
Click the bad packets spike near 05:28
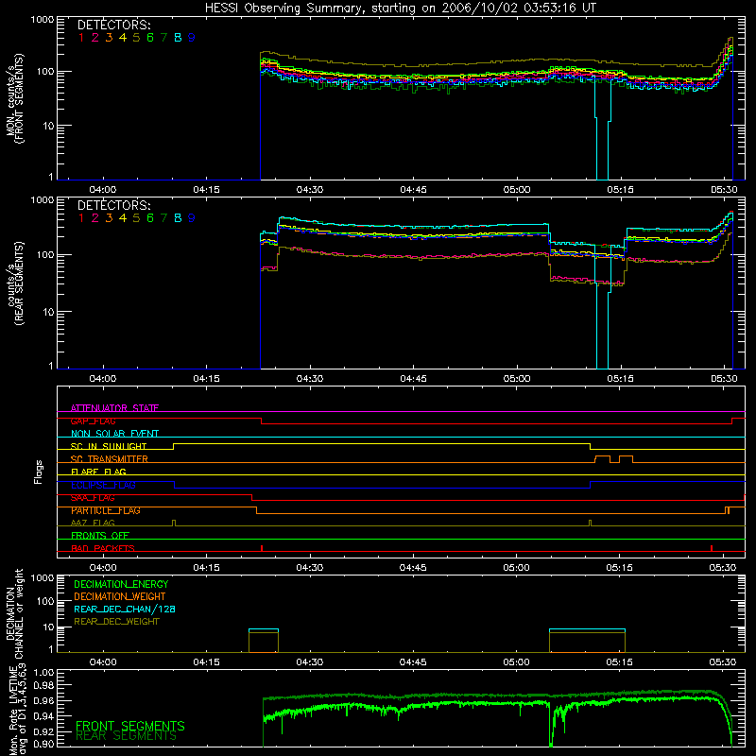[x=712, y=548]
